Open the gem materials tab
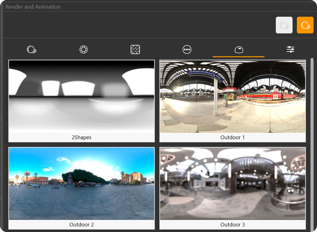 click(x=84, y=49)
